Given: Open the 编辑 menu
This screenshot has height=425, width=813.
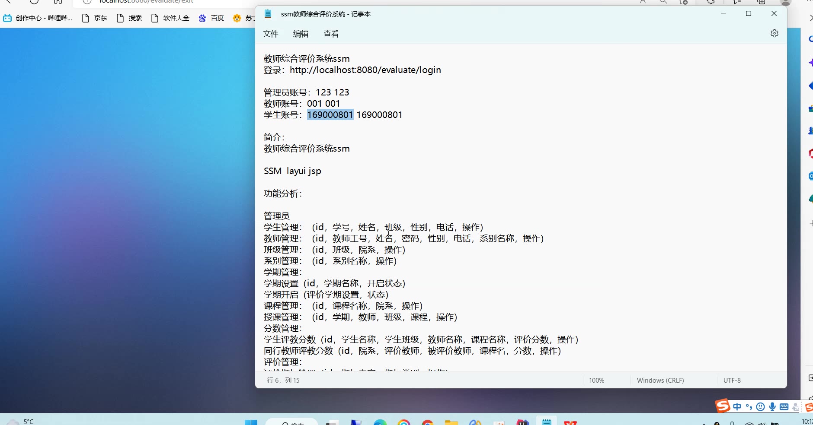Looking at the screenshot, I should pyautogui.click(x=301, y=34).
